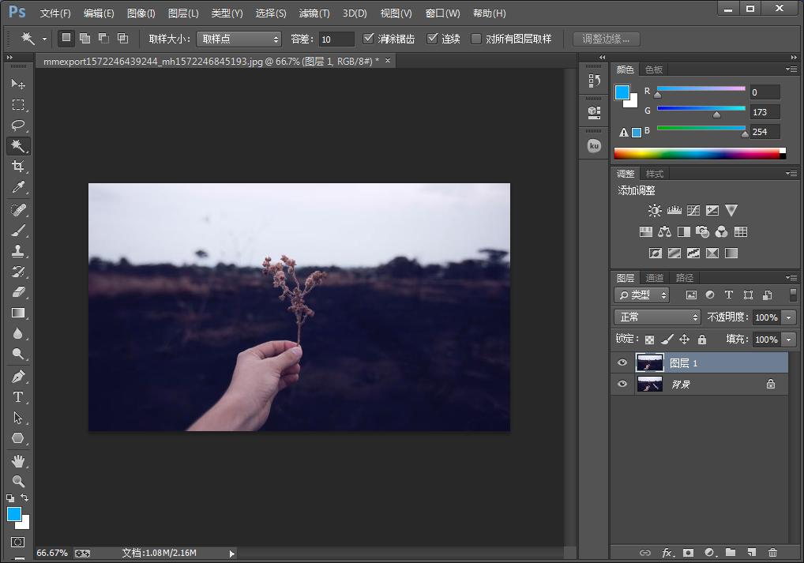Select the Horizontal Type tool
Image resolution: width=804 pixels, height=563 pixels.
[17, 397]
